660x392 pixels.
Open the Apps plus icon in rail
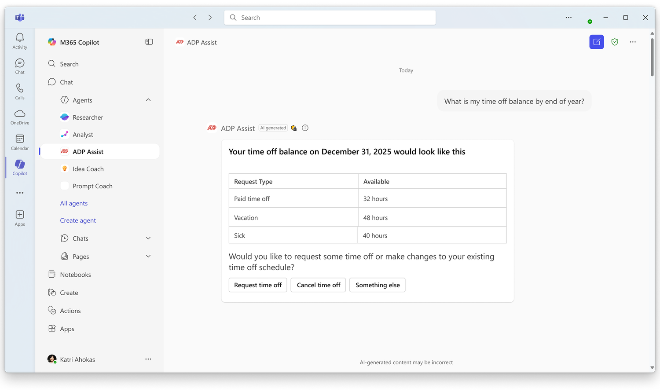(x=20, y=215)
